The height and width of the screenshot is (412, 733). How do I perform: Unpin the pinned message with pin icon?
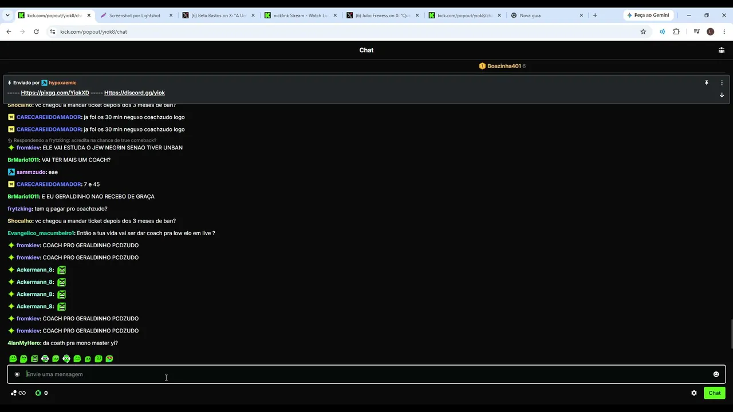pos(707,83)
